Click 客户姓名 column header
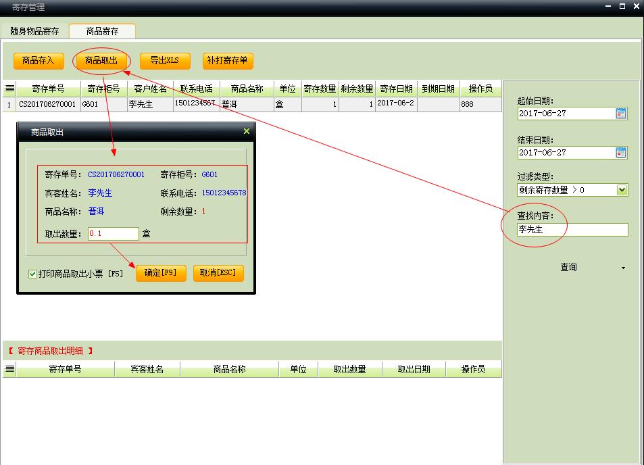 (150, 89)
